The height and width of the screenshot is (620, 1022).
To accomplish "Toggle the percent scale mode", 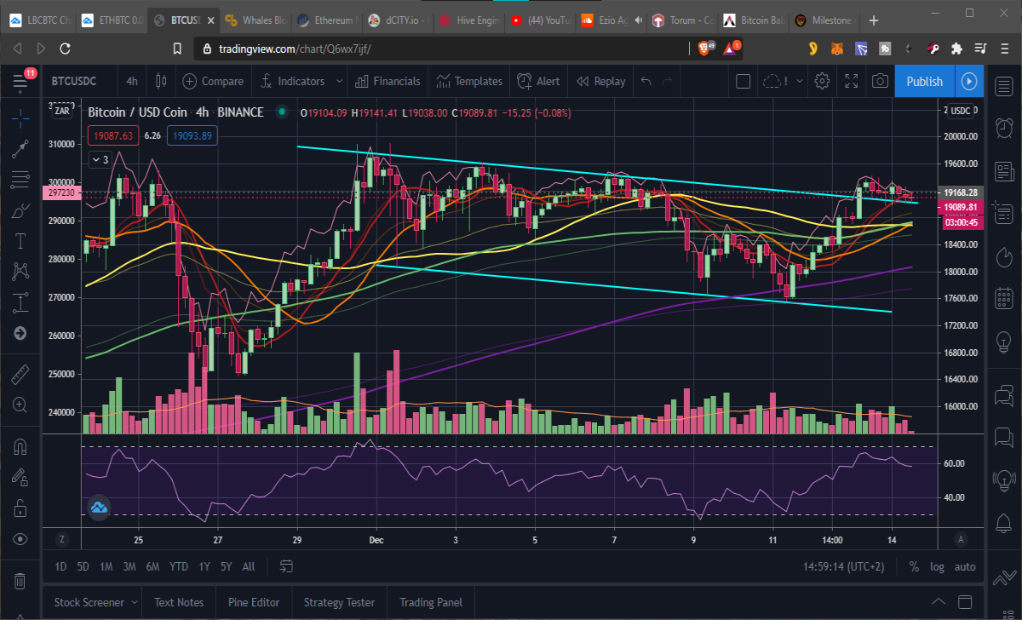I will pos(914,566).
